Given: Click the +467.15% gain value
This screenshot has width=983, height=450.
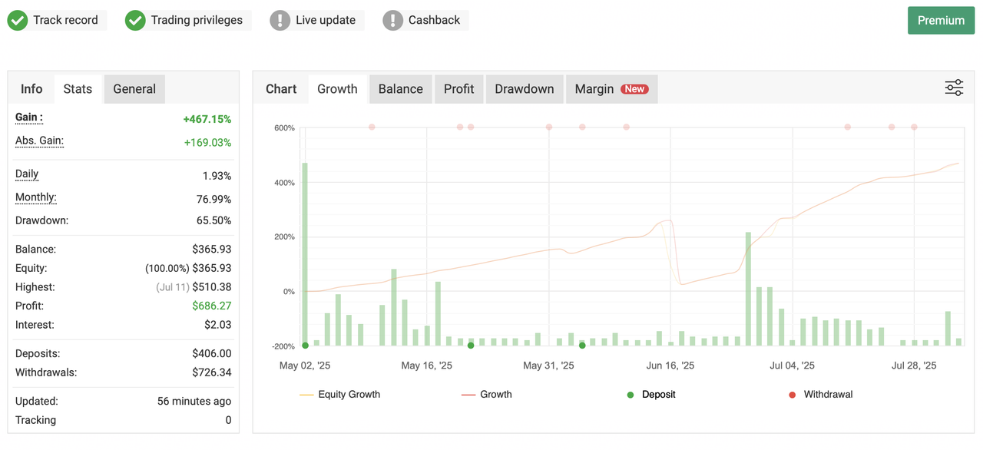Looking at the screenshot, I should pos(207,119).
